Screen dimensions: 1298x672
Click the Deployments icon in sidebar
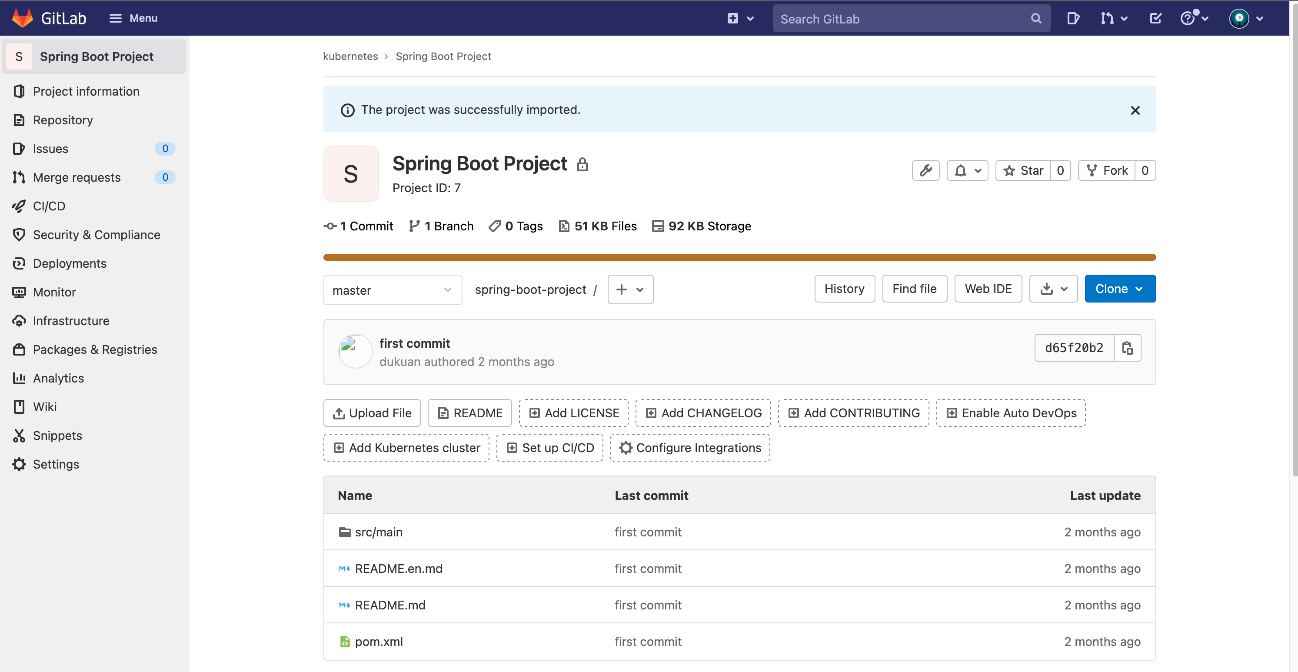click(x=19, y=263)
